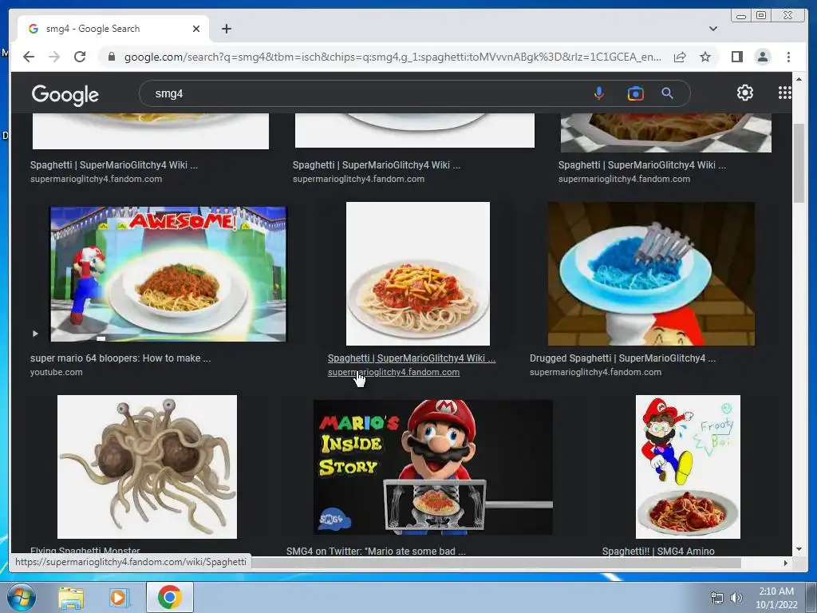This screenshot has height=613, width=817.
Task: Open the AWESOME! Mario spaghetti thumbnail
Action: point(168,275)
